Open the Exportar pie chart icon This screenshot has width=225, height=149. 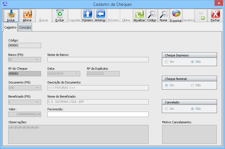176,14
